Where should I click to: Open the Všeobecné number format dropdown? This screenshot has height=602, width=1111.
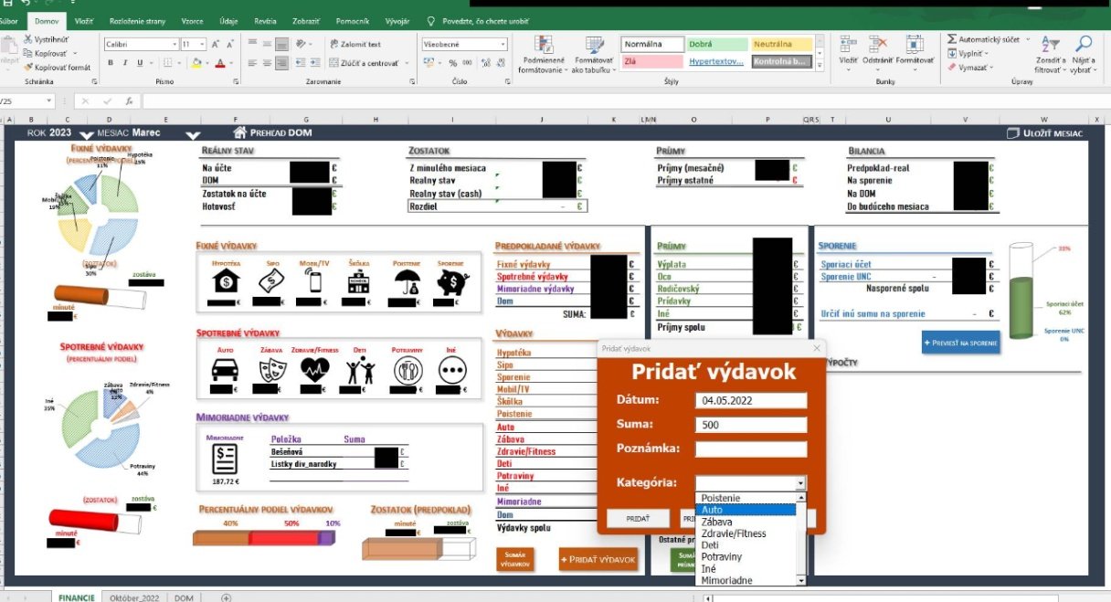503,44
